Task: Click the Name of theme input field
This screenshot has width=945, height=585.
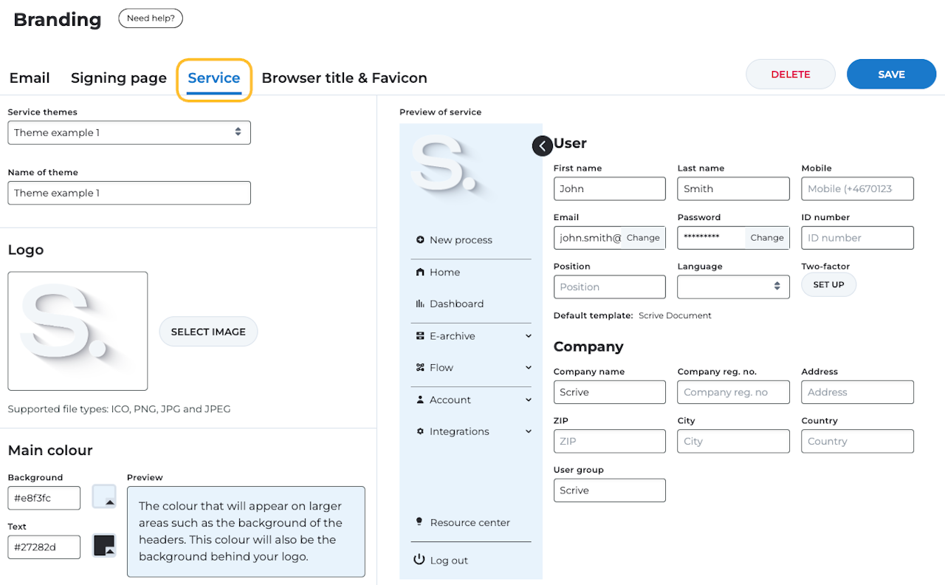Action: click(x=129, y=193)
